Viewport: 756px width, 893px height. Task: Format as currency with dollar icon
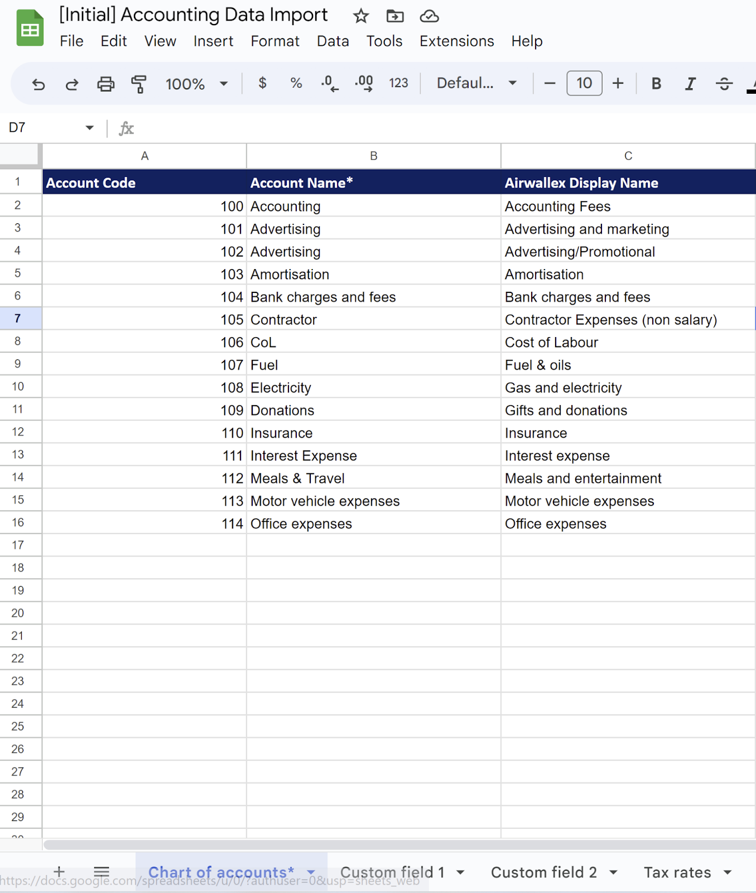coord(262,83)
